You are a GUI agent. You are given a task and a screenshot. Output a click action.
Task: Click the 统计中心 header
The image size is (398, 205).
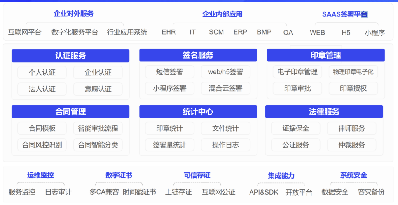198,112
